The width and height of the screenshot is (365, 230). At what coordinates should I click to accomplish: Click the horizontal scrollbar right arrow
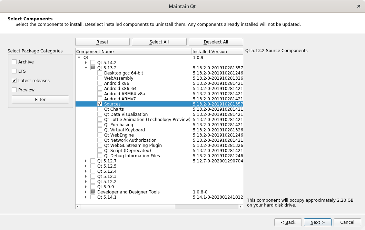[240, 207]
